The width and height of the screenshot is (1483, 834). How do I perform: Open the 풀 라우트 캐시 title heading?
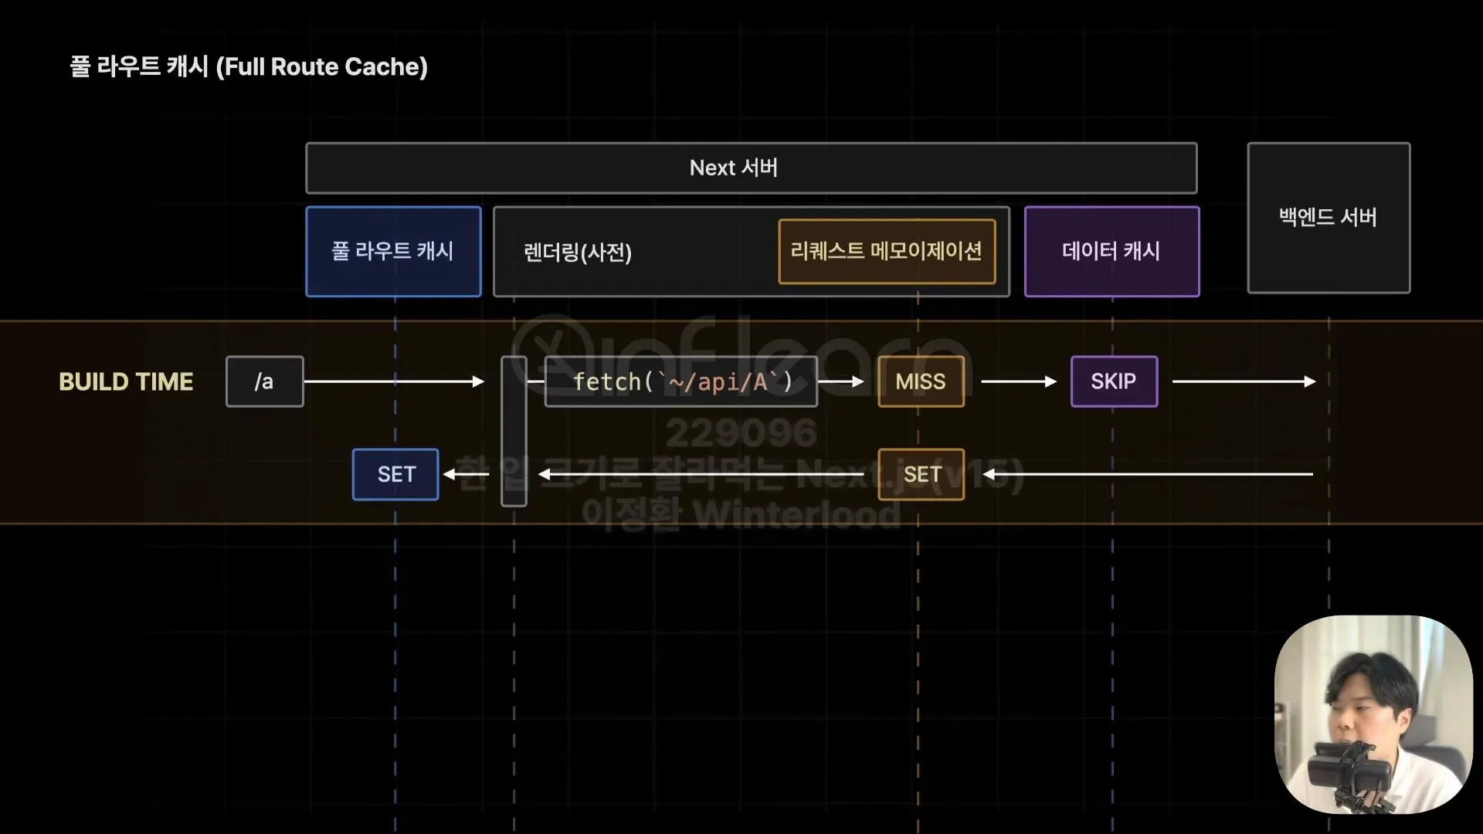tap(249, 67)
